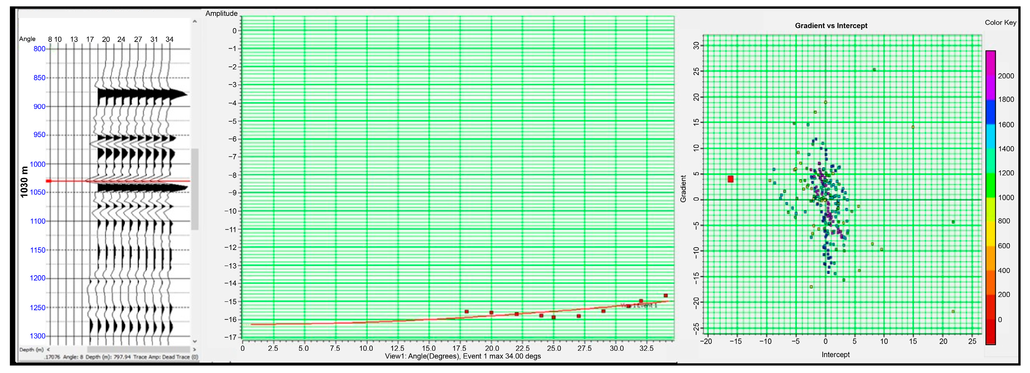1030x373 pixels.
Task: Click the 'Gradient' vertical axis label
Action: tap(683, 189)
